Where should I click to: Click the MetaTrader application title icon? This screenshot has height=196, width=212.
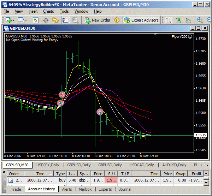tap(5, 5)
